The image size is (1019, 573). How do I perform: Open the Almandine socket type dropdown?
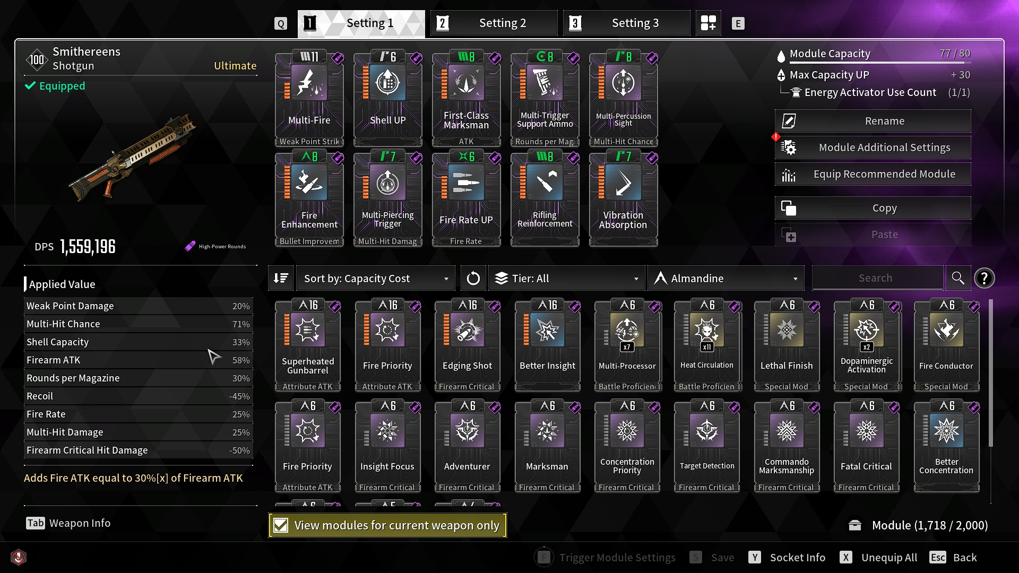pyautogui.click(x=726, y=278)
